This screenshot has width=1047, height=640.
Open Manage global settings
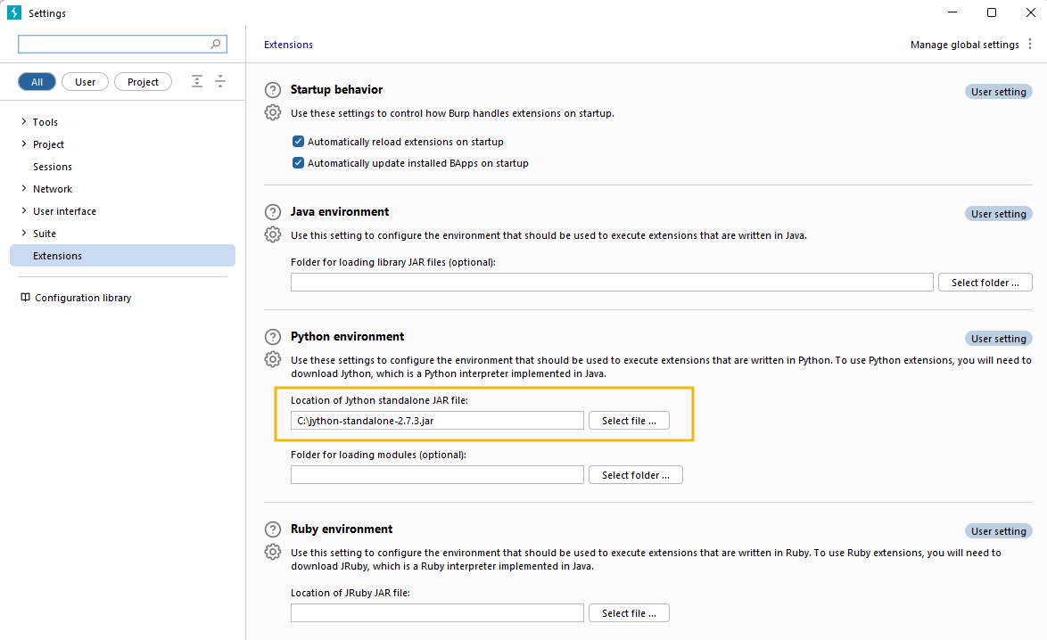pyautogui.click(x=964, y=44)
